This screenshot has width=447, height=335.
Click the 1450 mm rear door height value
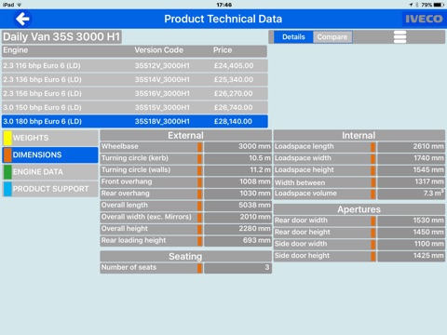pos(428,232)
